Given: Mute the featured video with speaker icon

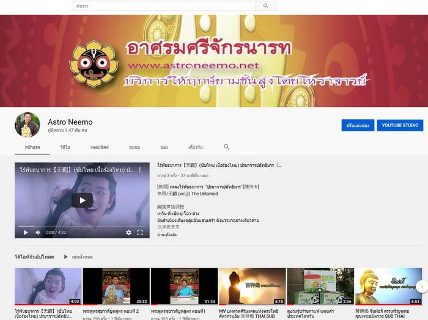Looking at the screenshot, I should (38, 233).
